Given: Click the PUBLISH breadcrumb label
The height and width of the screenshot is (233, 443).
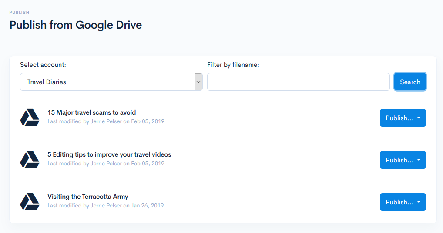Looking at the screenshot, I should click(19, 13).
